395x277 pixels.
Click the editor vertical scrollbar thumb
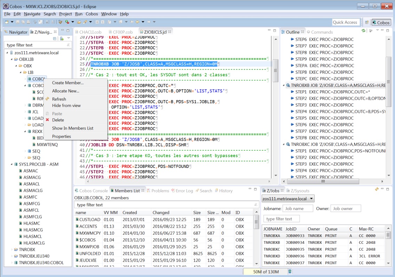coord(276,70)
